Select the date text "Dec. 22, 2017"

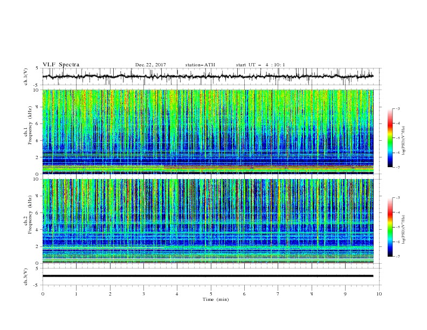point(150,65)
